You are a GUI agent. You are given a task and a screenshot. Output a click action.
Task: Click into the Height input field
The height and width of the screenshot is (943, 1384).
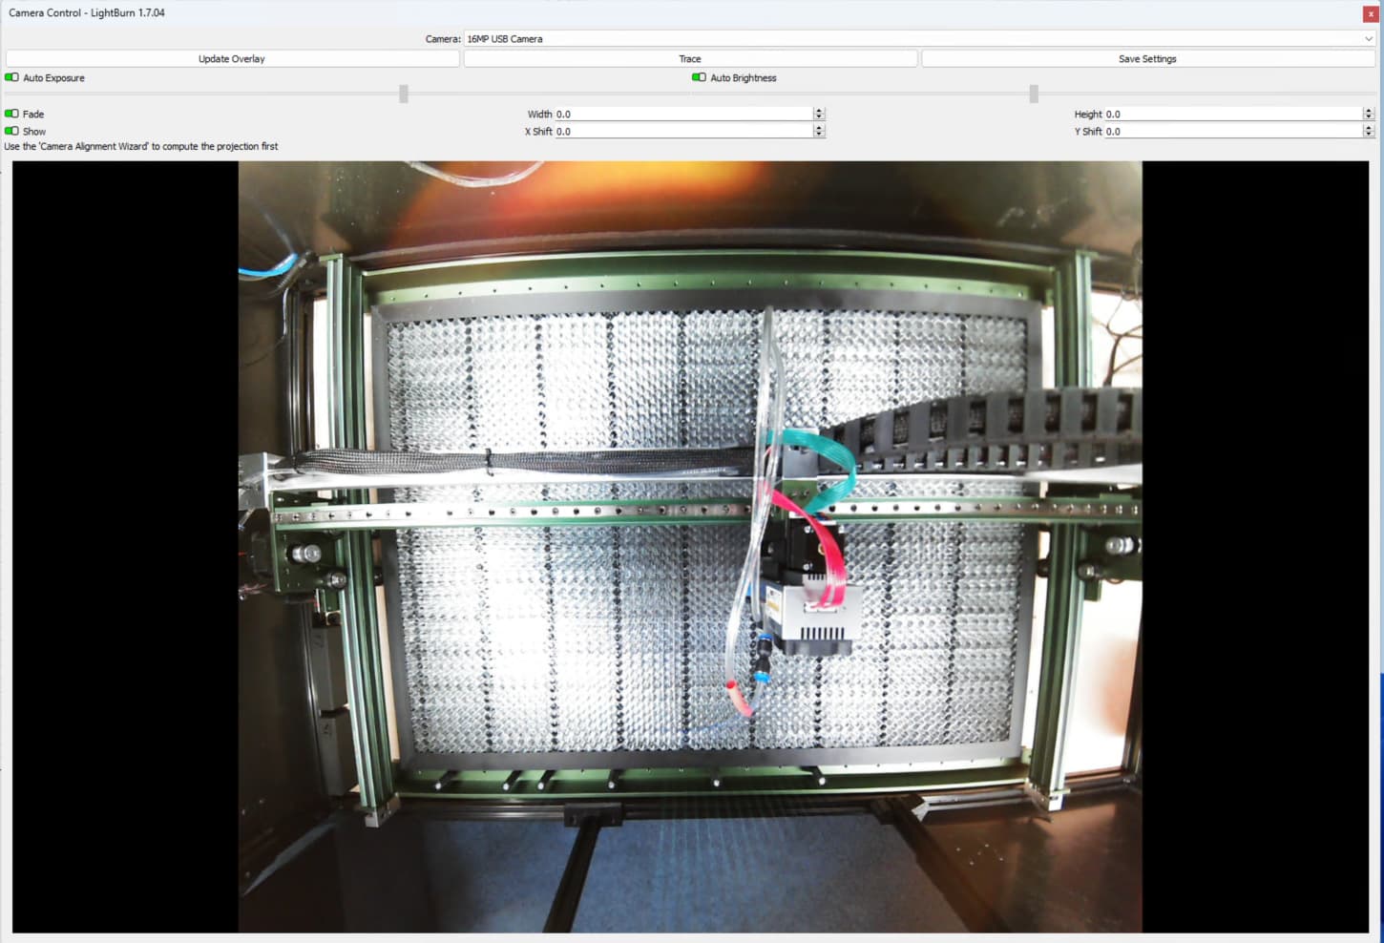coord(1233,115)
